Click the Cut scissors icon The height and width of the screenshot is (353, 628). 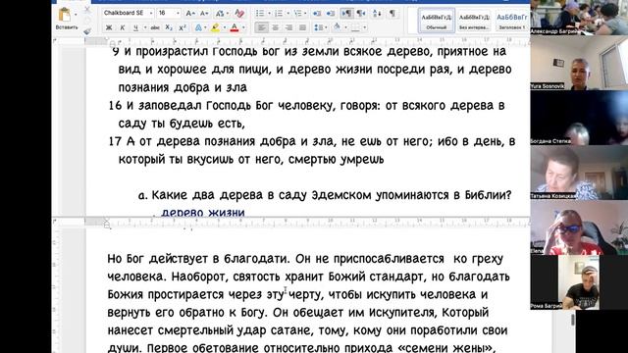[x=87, y=11]
